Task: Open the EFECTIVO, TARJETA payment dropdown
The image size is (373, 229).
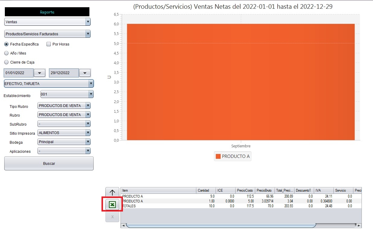Action: click(49, 83)
